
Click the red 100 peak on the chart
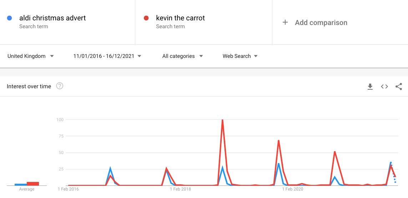click(222, 120)
